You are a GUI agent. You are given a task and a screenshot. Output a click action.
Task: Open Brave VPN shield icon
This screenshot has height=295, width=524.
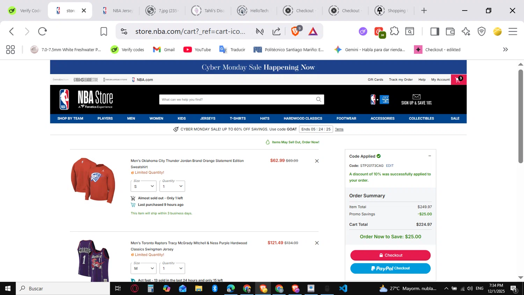(x=482, y=31)
